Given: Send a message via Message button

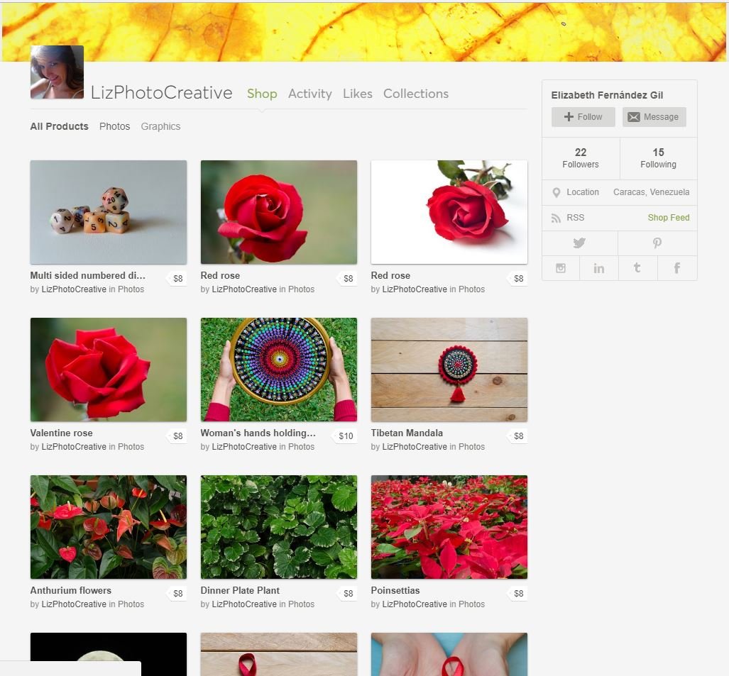Looking at the screenshot, I should 654,117.
